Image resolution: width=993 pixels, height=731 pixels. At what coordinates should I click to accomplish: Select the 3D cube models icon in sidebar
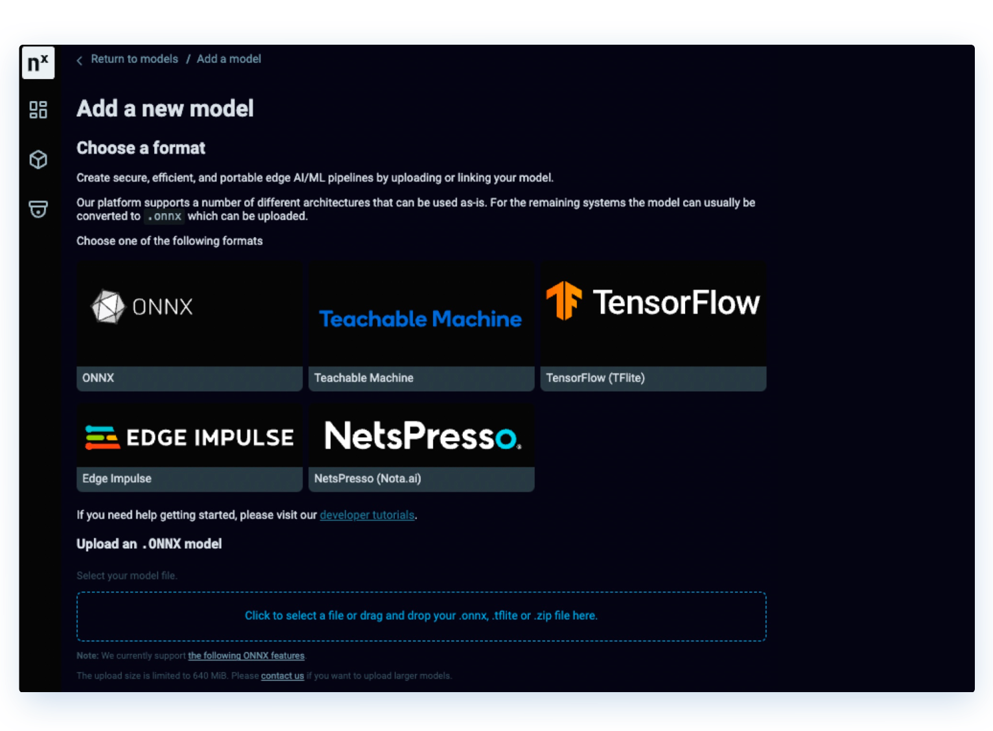tap(38, 159)
